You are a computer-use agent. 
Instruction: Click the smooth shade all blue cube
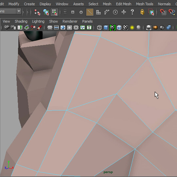coord(106,28)
